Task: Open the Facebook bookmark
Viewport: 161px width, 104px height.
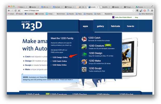Action: [29, 14]
